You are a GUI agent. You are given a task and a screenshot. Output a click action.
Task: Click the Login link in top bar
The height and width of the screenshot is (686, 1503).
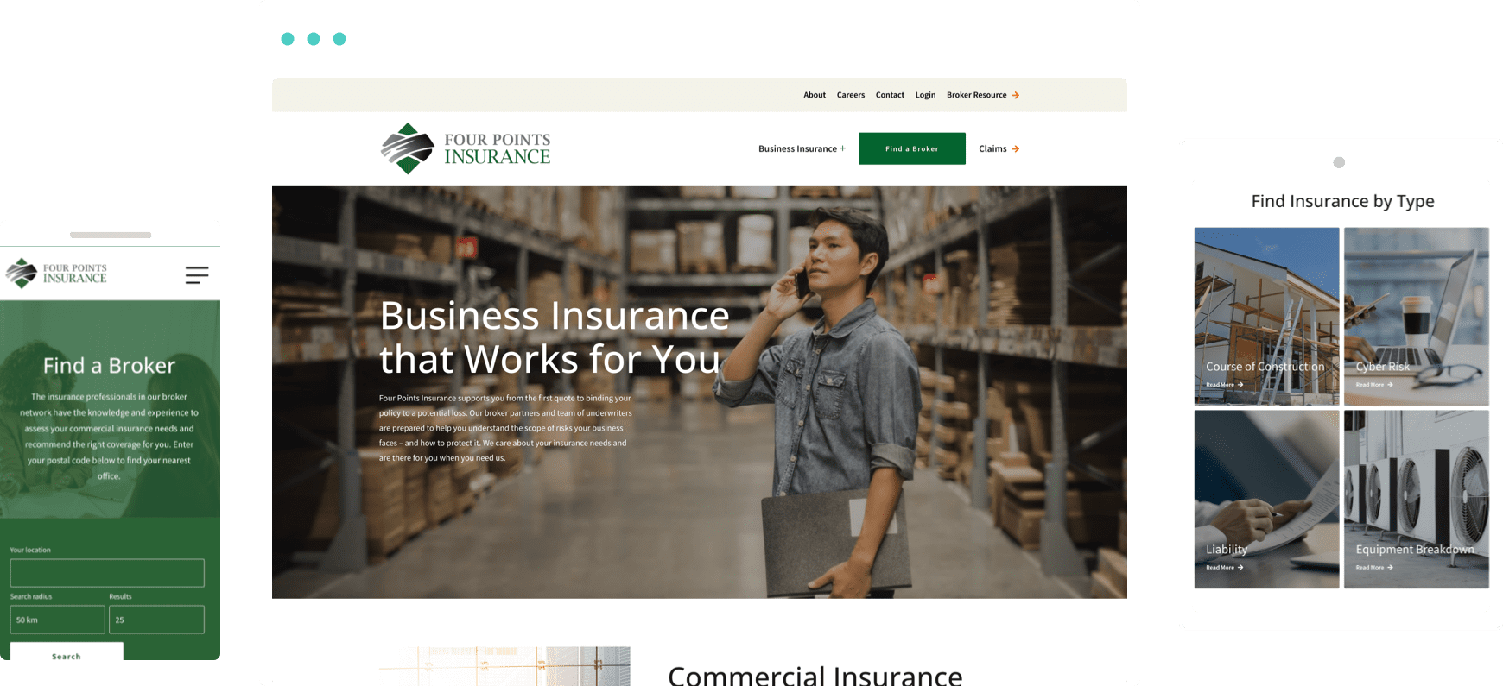coord(925,95)
